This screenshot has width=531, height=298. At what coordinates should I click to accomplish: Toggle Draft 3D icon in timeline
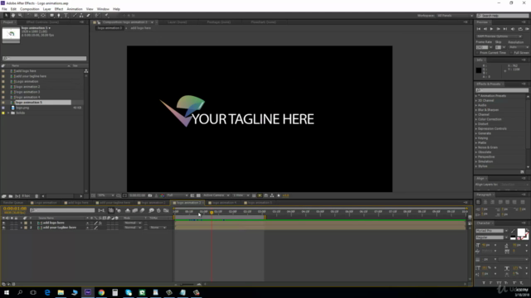[118, 210]
